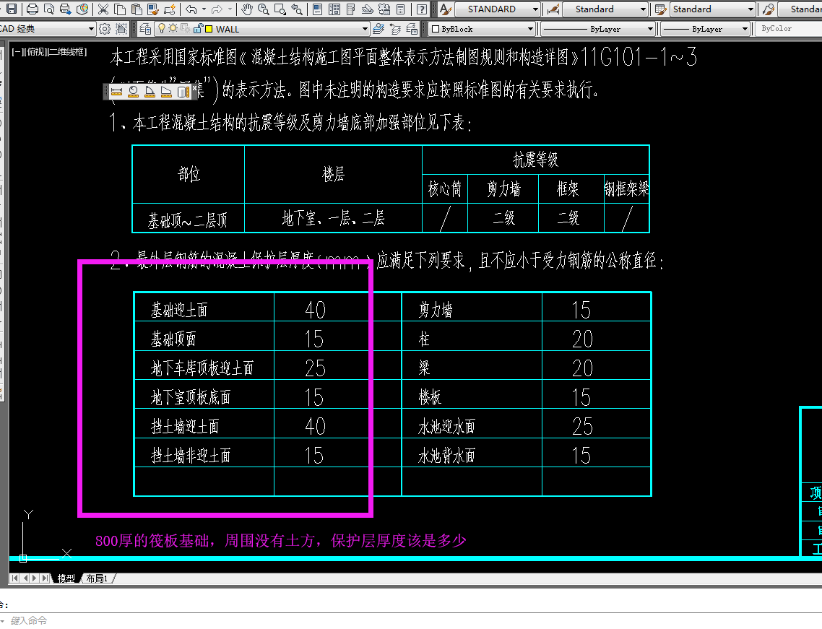Expand the CAD 经典 workspace dropdown

point(91,29)
